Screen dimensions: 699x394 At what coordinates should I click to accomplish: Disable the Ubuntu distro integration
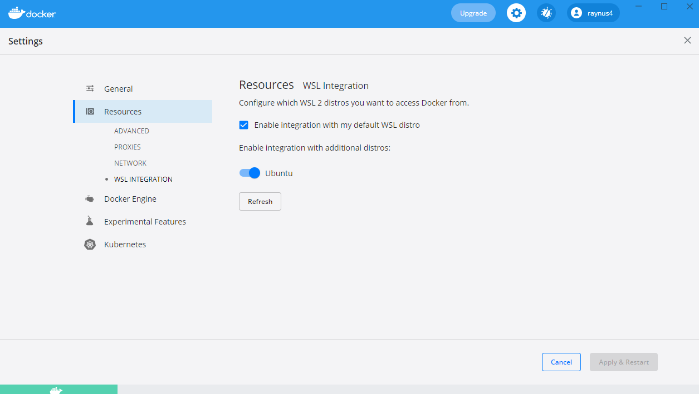250,173
